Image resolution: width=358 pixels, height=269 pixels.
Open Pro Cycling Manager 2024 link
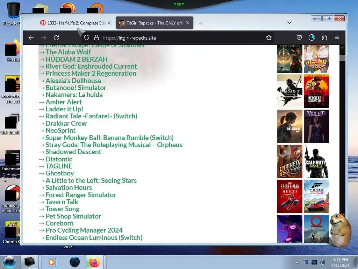(84, 230)
